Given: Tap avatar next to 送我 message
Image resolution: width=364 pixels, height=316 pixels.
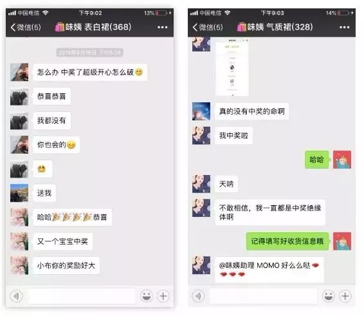Looking at the screenshot, I should (19, 193).
